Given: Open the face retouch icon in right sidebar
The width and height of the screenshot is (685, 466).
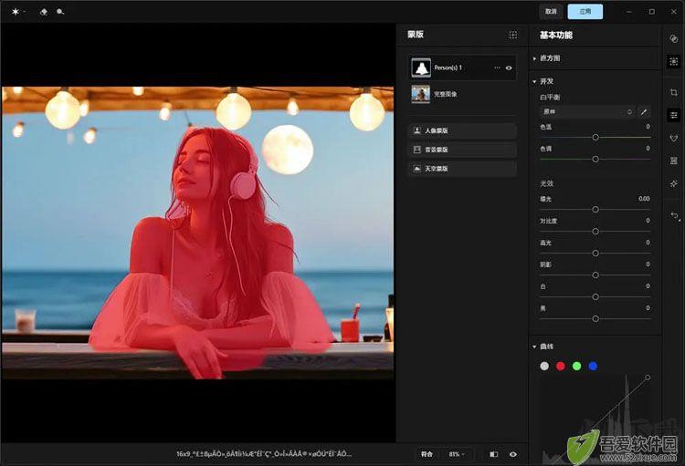Looking at the screenshot, I should [x=674, y=139].
